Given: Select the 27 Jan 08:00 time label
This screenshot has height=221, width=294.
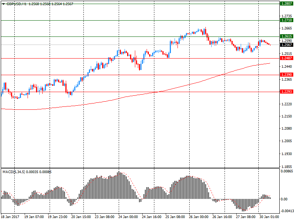Looking at the screenshot, I should [x=245, y=217].
